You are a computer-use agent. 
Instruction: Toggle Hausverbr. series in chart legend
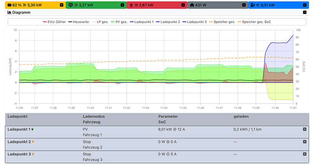click(80, 22)
